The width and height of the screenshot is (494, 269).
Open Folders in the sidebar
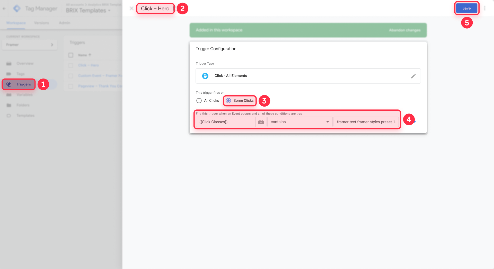23,105
